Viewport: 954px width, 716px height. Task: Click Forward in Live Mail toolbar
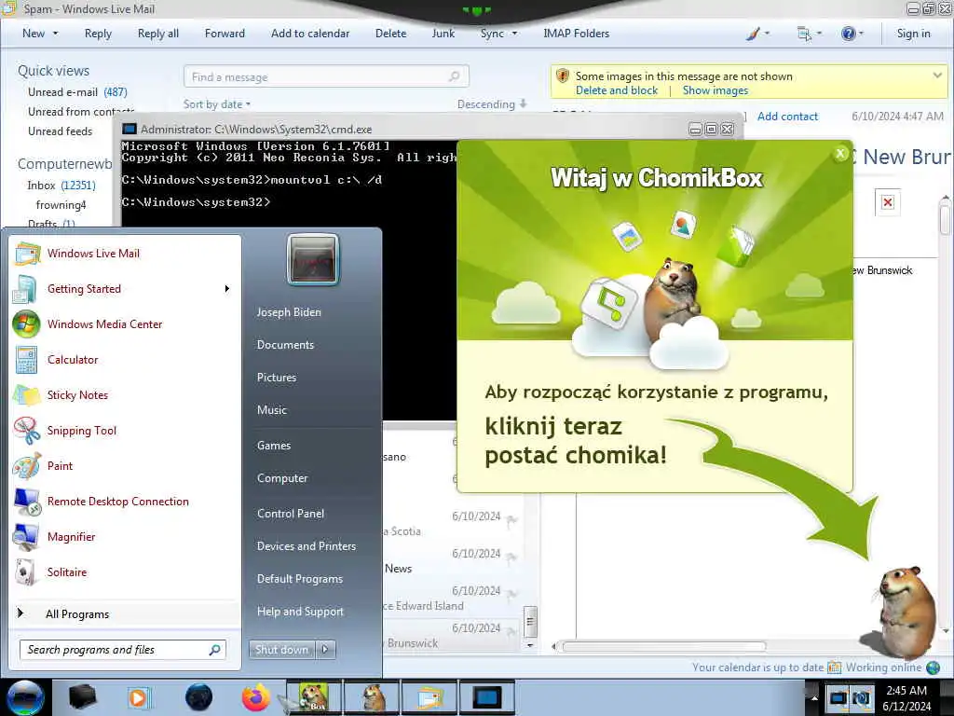(225, 34)
